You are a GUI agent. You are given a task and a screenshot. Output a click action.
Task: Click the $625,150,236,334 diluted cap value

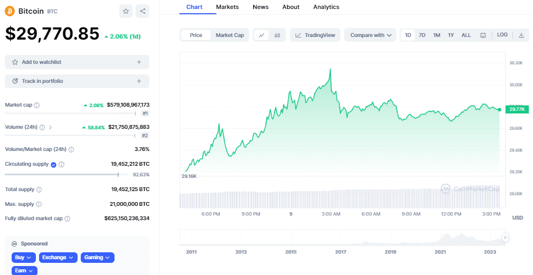click(x=127, y=218)
